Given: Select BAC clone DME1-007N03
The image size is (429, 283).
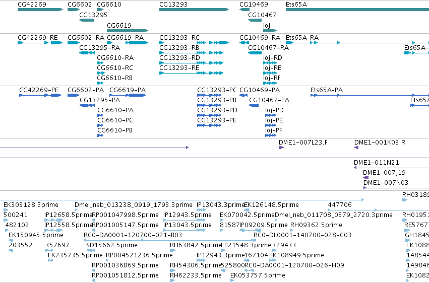Looking at the screenshot, I should point(396,188).
